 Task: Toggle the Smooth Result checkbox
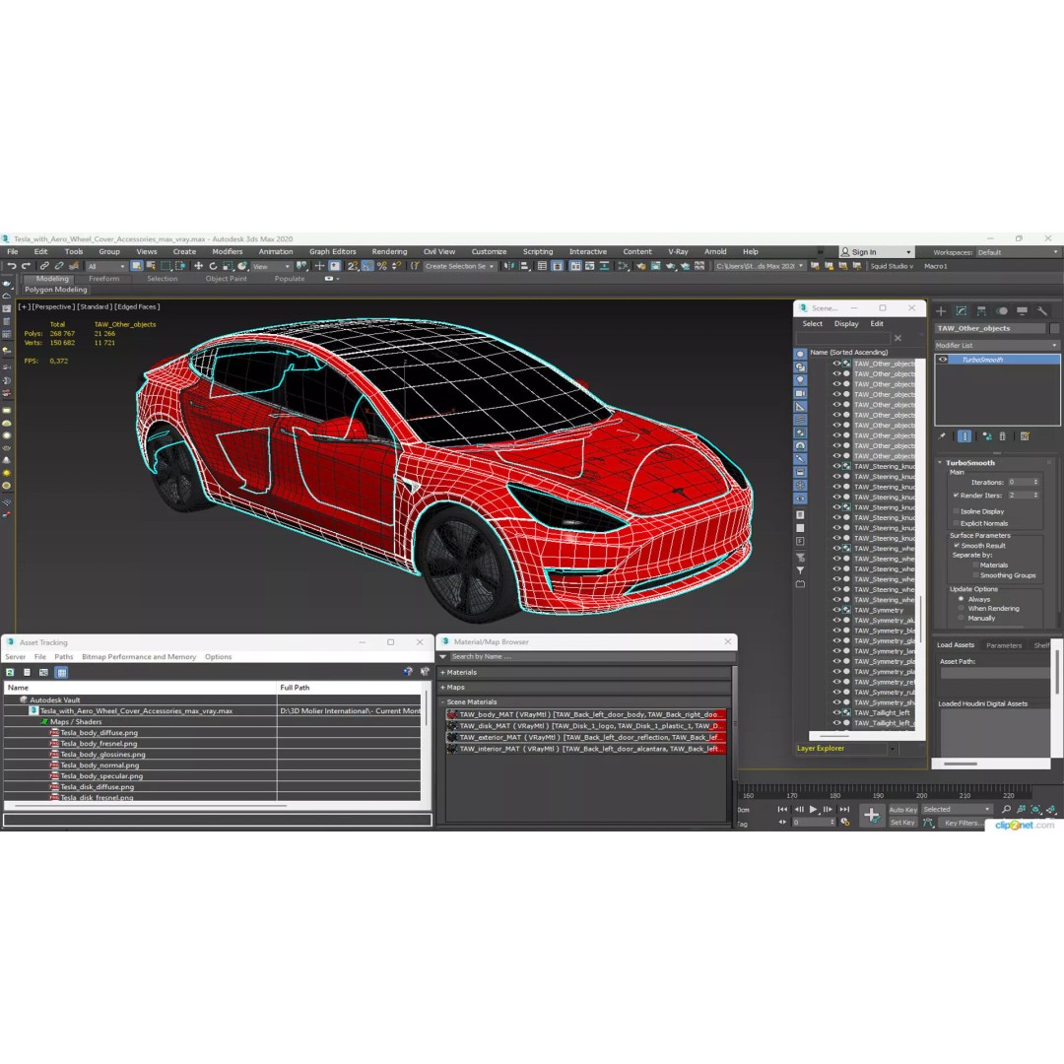click(957, 546)
